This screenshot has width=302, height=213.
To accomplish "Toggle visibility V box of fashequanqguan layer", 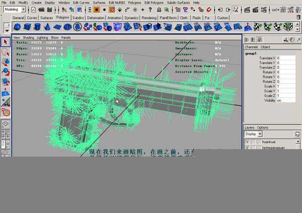I will point(247,147).
